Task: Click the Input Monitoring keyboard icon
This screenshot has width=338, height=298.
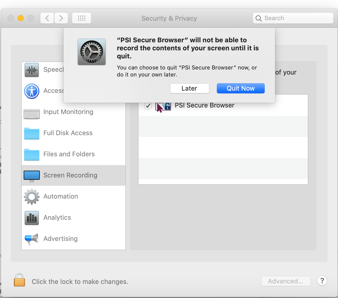Action: pyautogui.click(x=32, y=114)
